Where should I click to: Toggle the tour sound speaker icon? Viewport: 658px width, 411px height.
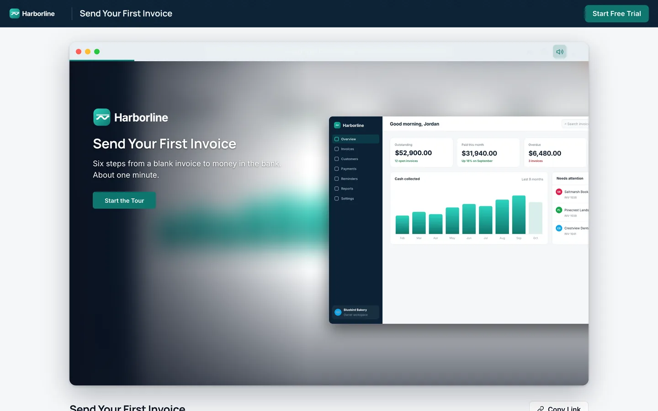click(x=560, y=52)
